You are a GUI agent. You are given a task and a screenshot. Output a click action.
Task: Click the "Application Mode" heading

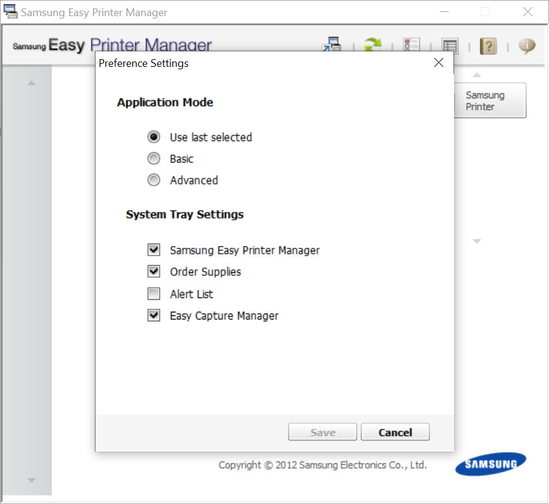[165, 103]
